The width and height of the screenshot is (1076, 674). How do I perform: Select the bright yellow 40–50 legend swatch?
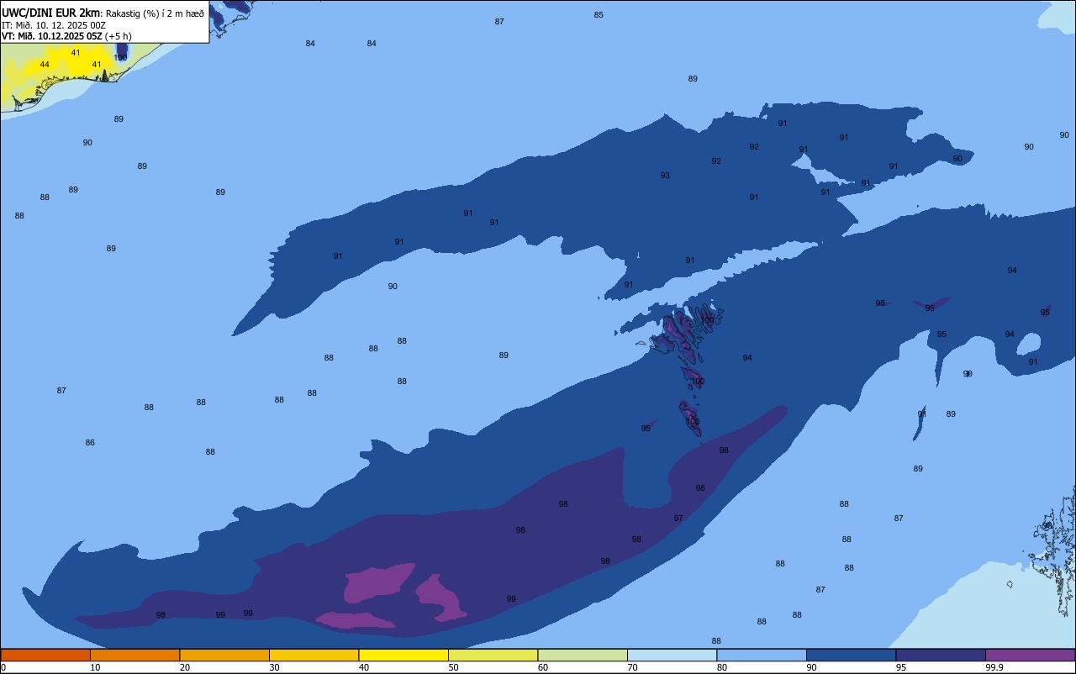click(x=403, y=655)
